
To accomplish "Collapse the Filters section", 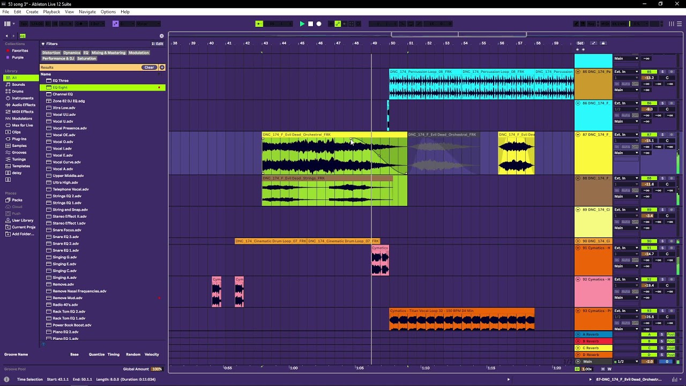I will (x=43, y=44).
